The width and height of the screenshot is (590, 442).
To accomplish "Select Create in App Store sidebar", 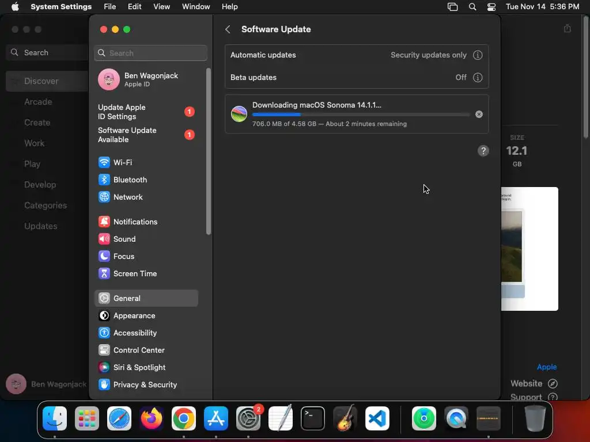I will click(47, 123).
